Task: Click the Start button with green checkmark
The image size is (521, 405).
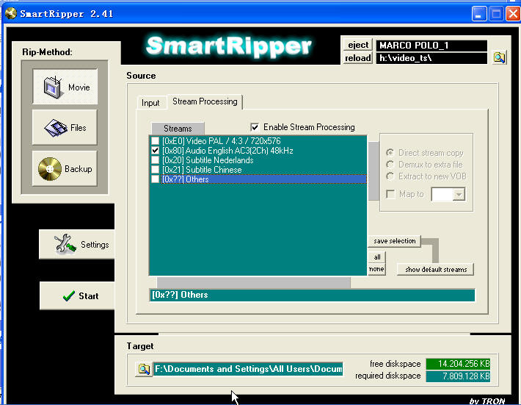Action: coord(77,295)
